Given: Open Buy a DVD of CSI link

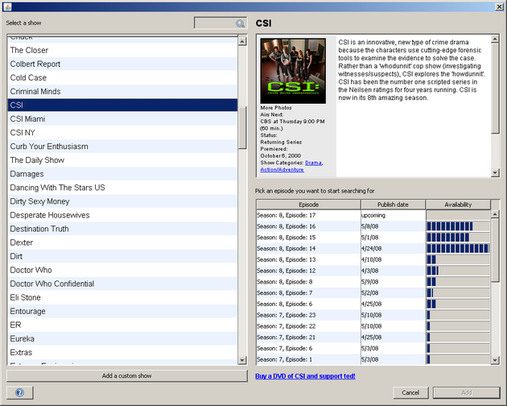Looking at the screenshot, I should point(305,376).
